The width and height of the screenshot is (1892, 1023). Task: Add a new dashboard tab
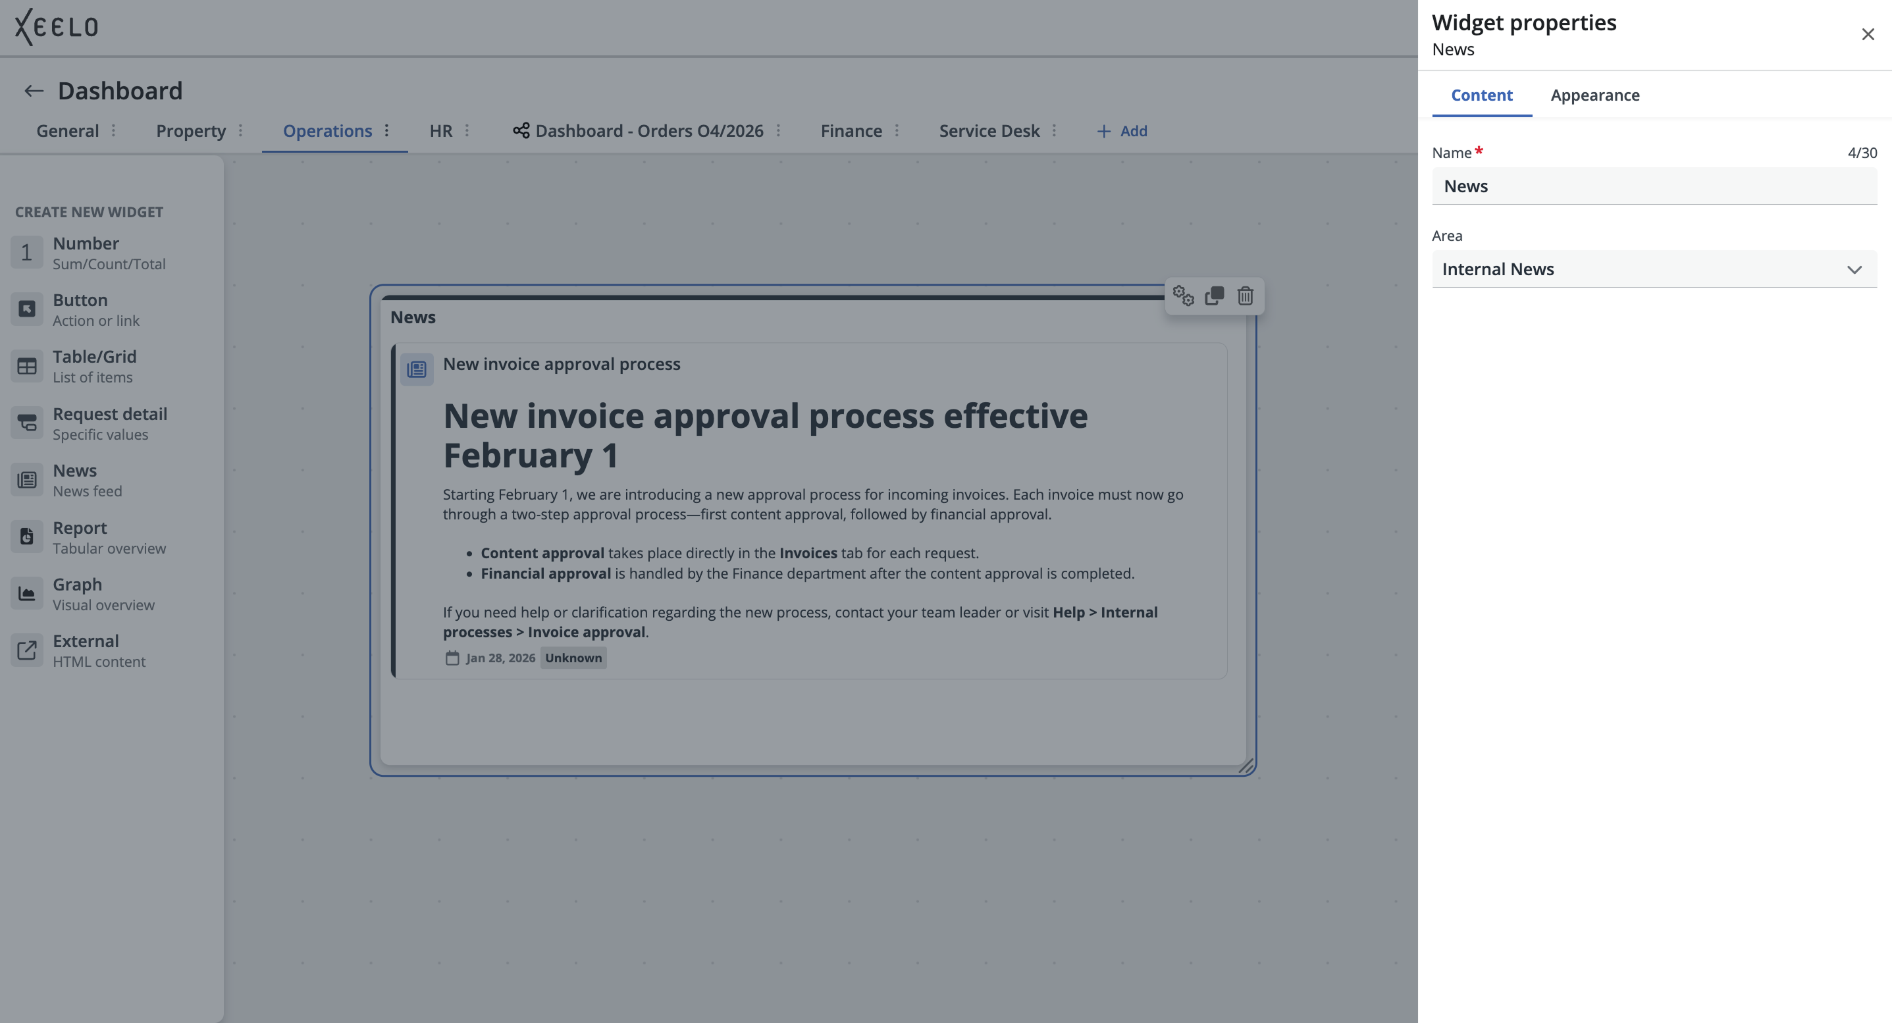click(x=1122, y=131)
